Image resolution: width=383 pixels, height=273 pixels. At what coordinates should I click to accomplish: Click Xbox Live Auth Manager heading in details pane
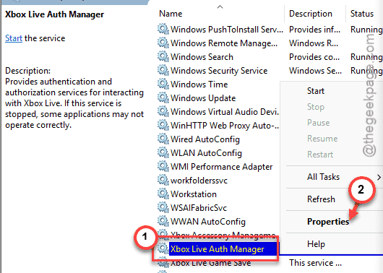[x=54, y=14]
